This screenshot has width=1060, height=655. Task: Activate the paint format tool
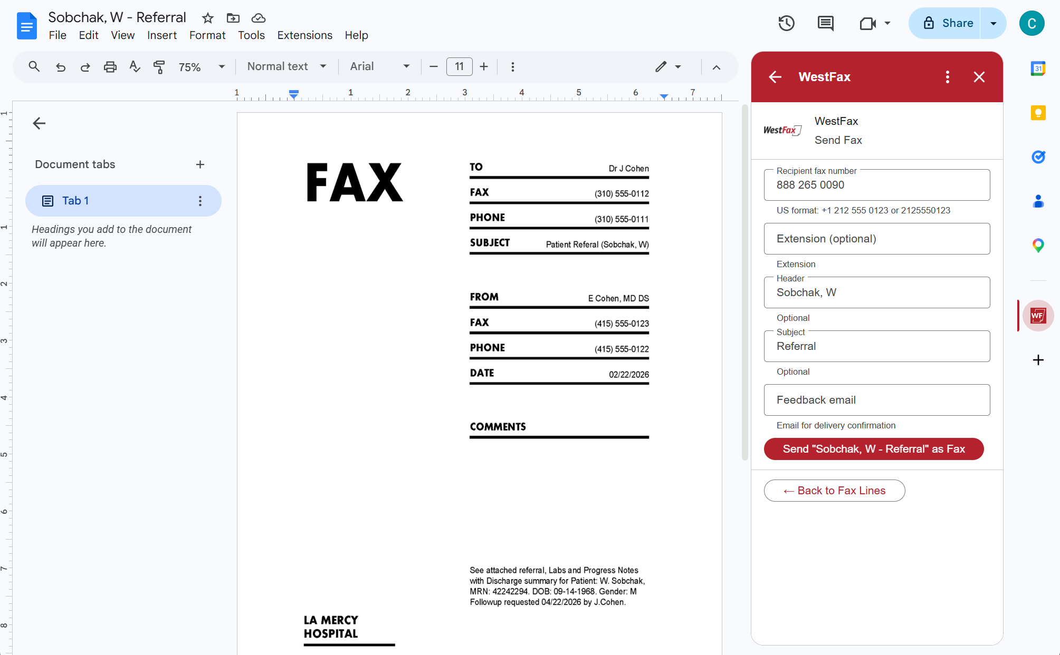(159, 66)
